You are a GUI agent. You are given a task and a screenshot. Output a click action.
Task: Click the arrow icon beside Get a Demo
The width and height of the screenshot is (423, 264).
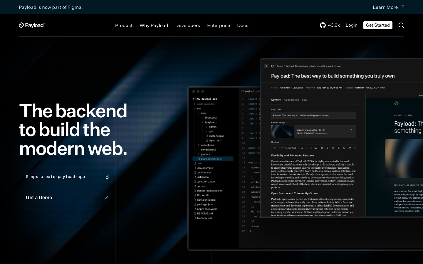coord(107,197)
